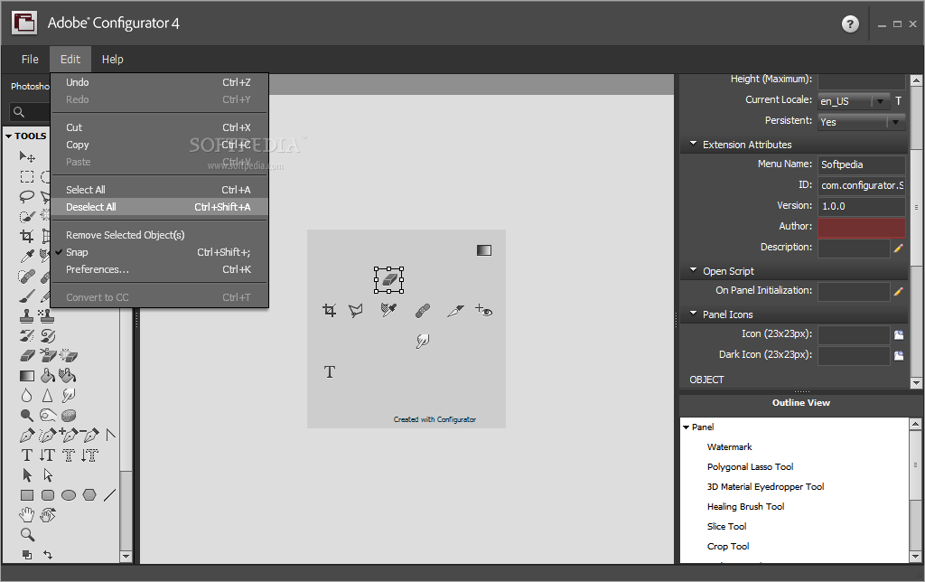The height and width of the screenshot is (582, 925).
Task: Click the Red Eye tool on canvas panel
Action: [484, 310]
